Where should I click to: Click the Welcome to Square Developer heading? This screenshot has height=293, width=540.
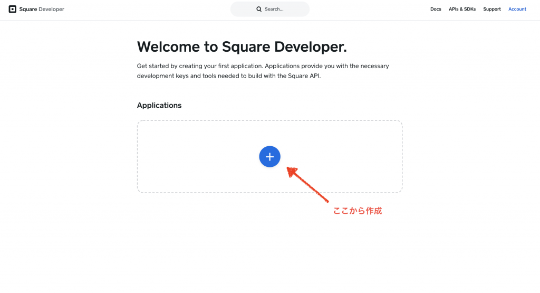(x=242, y=47)
